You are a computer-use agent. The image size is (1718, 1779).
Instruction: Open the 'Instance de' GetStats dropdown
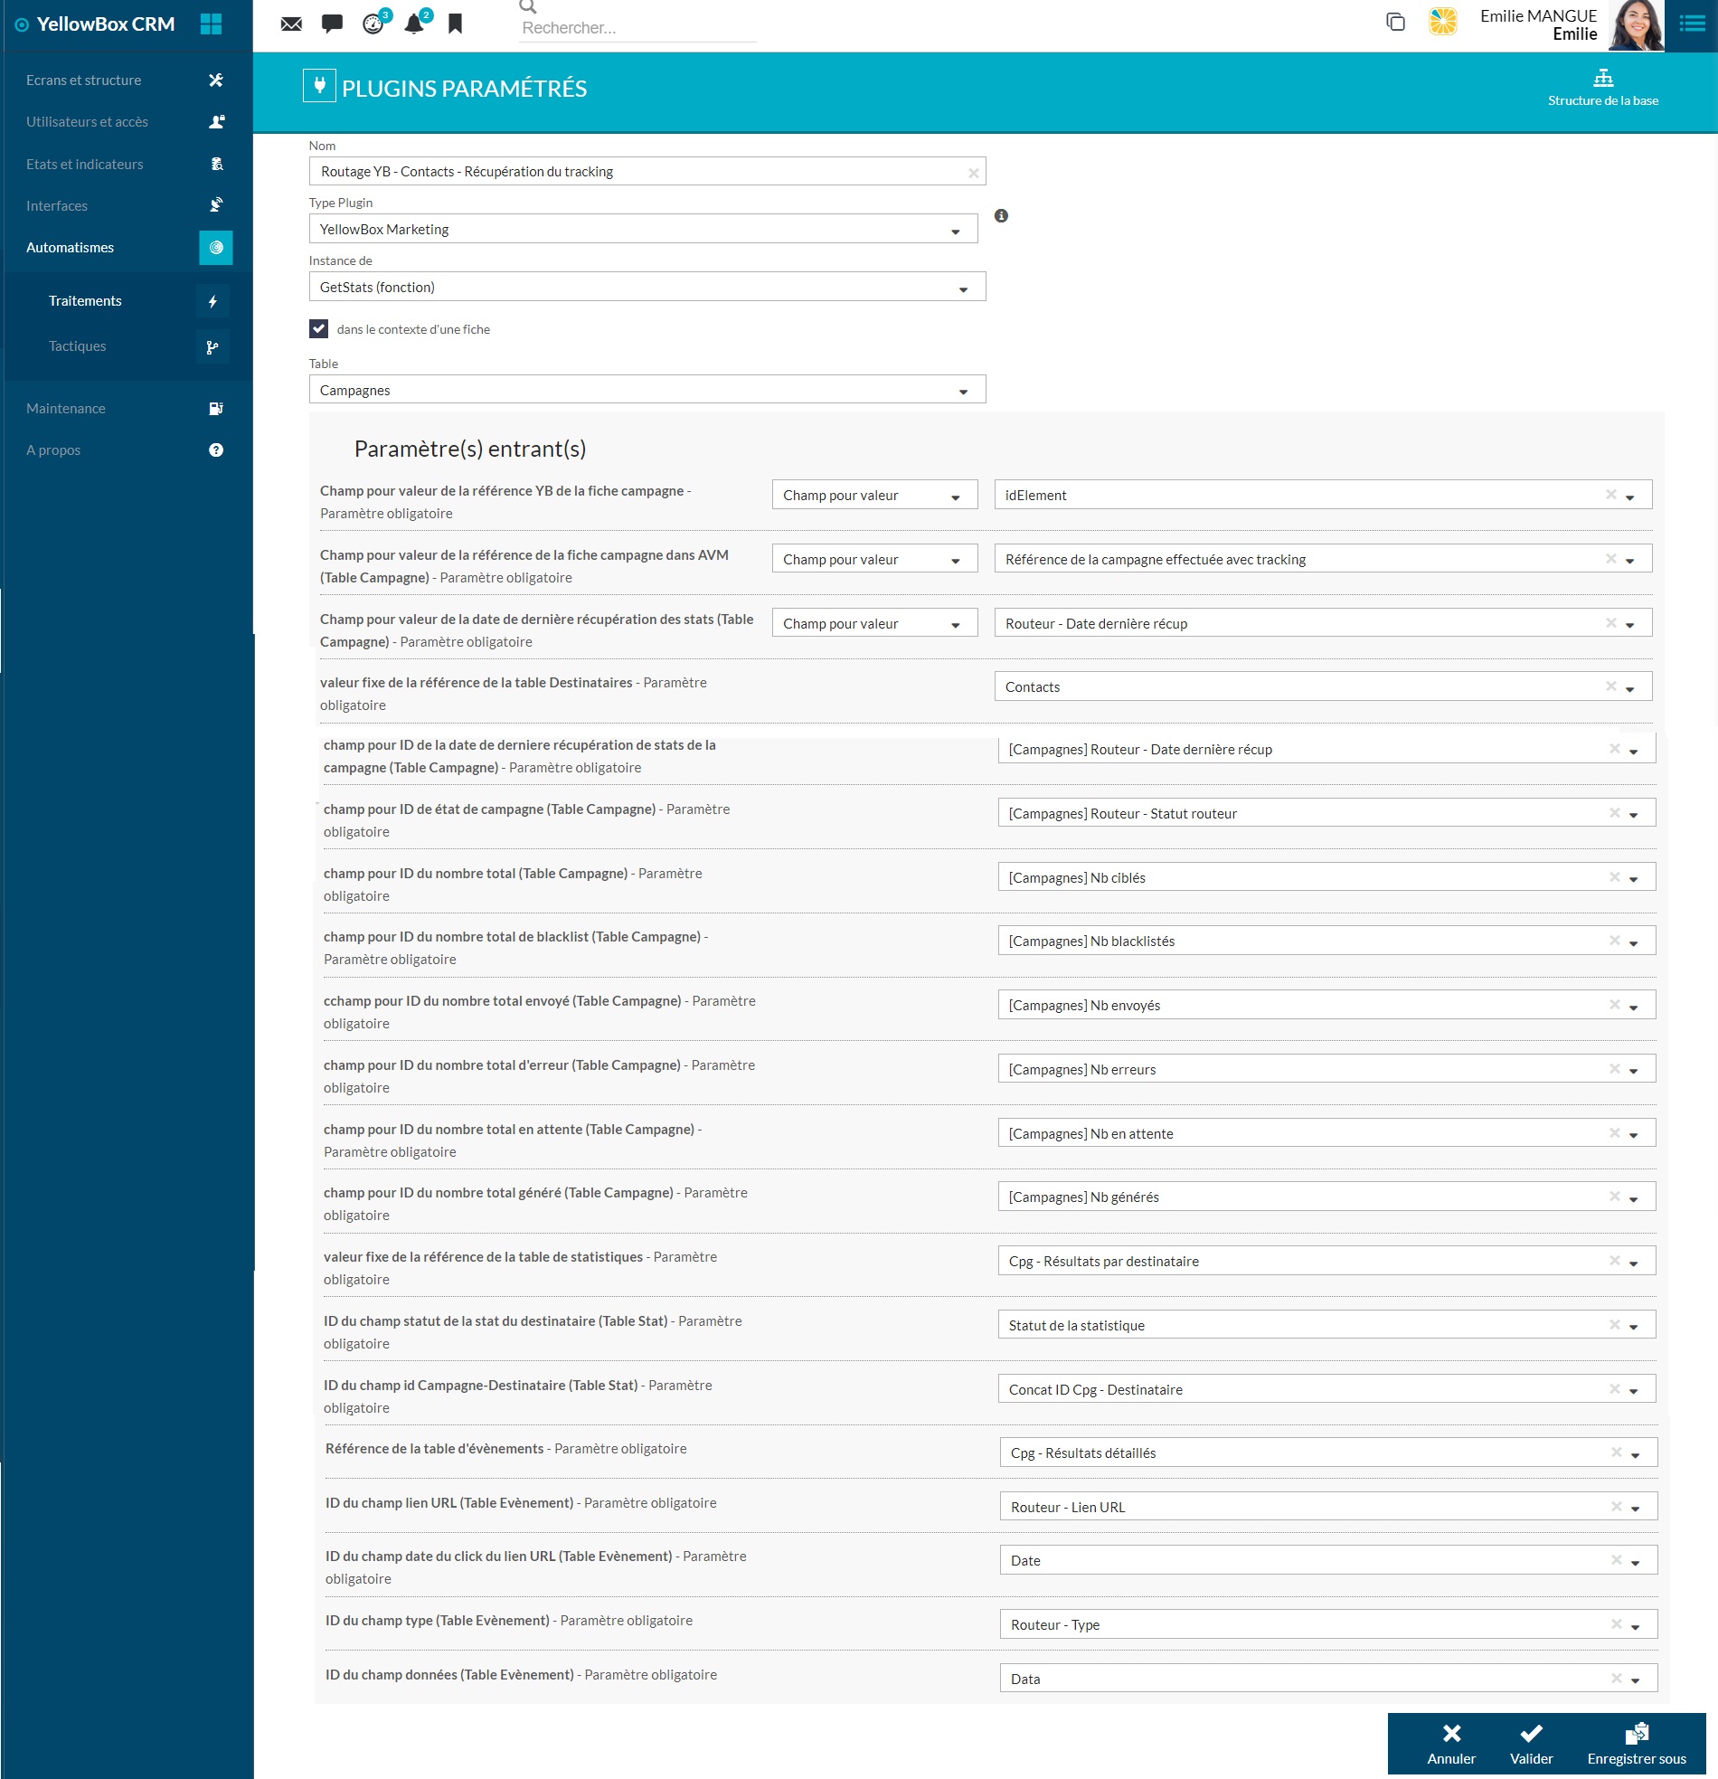click(963, 289)
